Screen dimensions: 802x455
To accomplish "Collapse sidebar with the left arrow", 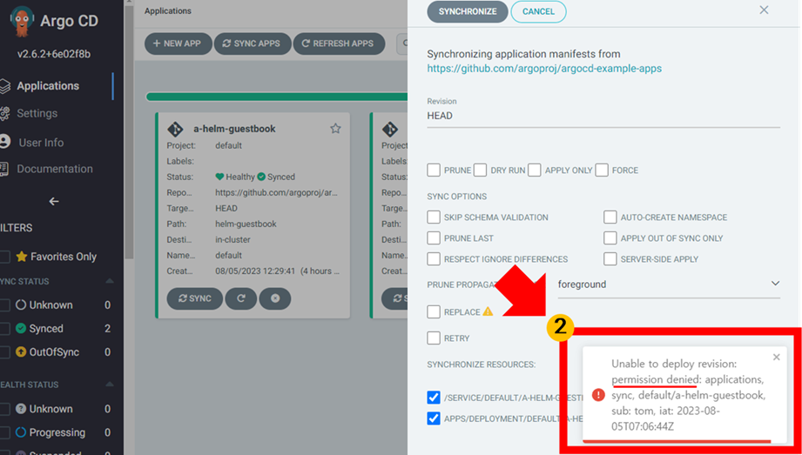I will [x=54, y=202].
